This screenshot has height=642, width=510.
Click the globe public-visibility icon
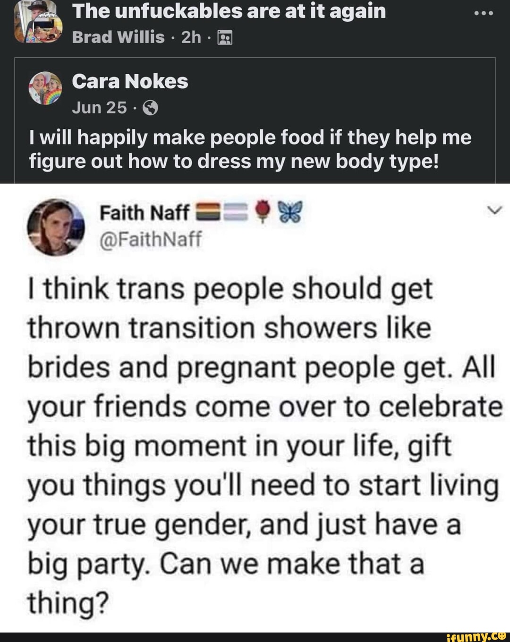pos(150,109)
